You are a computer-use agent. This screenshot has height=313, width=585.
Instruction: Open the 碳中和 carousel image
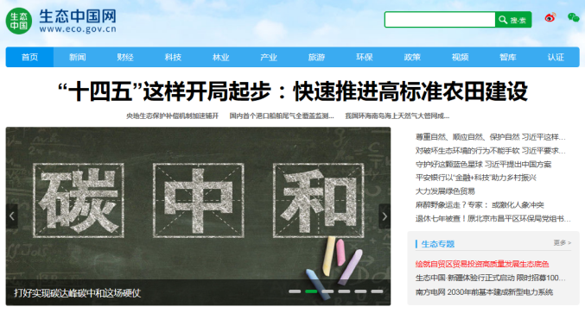click(198, 203)
